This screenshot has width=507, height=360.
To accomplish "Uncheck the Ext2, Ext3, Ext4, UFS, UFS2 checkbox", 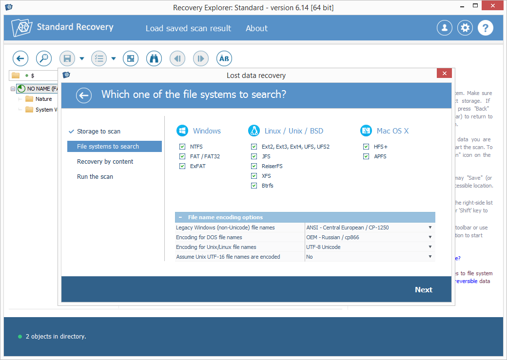I will pyautogui.click(x=254, y=147).
